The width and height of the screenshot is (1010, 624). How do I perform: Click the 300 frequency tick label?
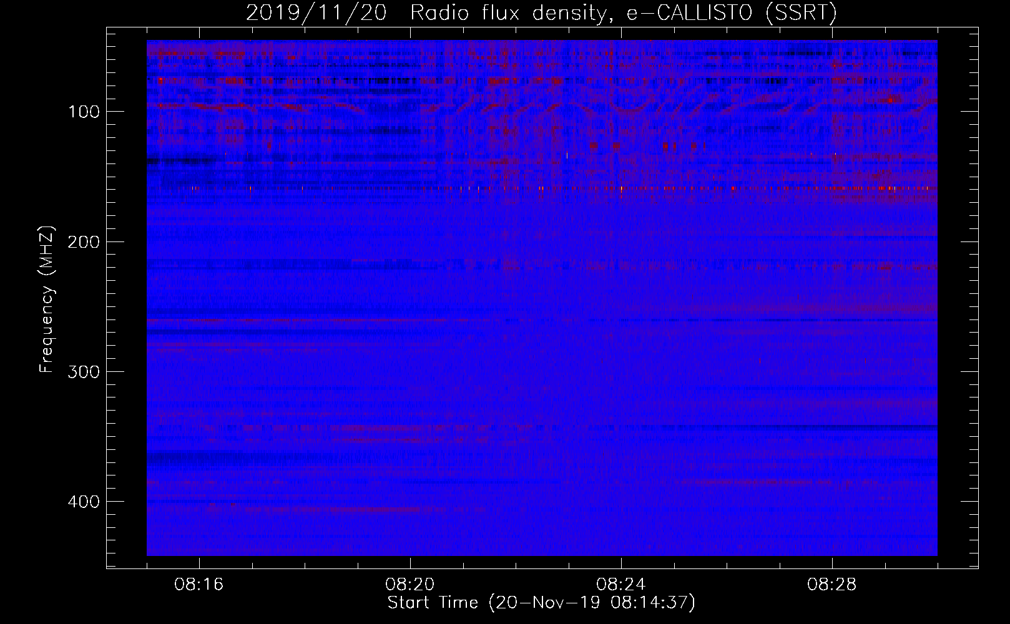(84, 372)
